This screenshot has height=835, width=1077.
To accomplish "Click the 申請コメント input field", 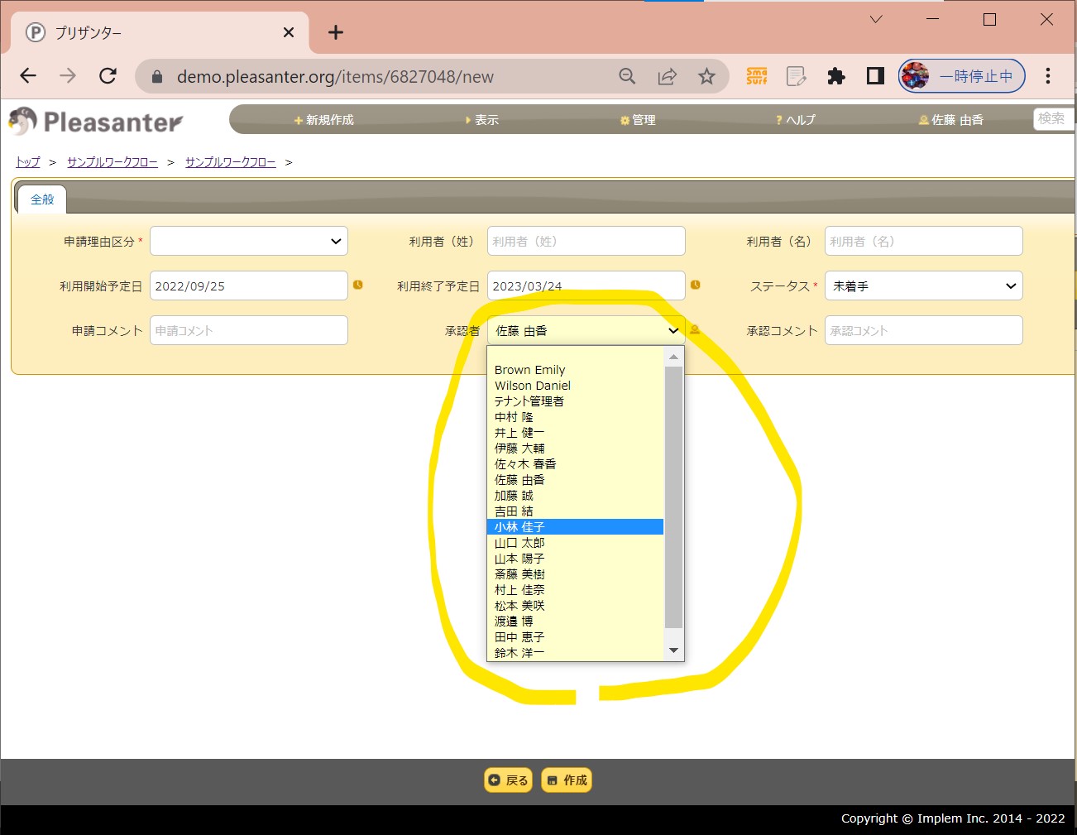I will [248, 331].
